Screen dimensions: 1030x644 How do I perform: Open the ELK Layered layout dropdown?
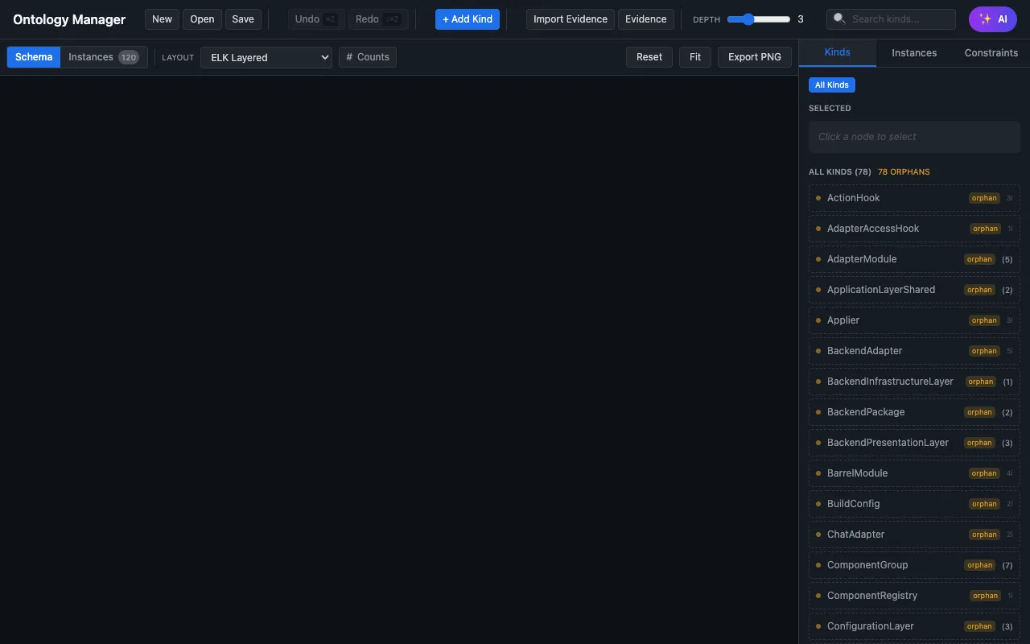266,57
